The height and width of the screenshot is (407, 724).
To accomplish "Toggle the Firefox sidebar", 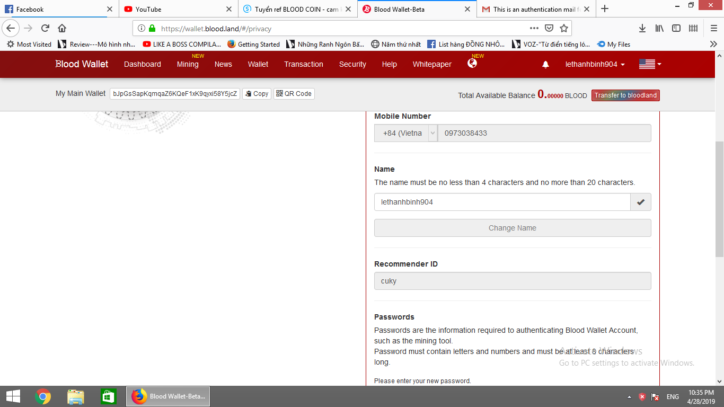I will click(x=676, y=28).
